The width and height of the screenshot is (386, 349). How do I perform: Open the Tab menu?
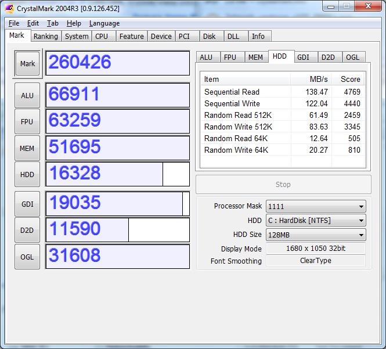52,23
